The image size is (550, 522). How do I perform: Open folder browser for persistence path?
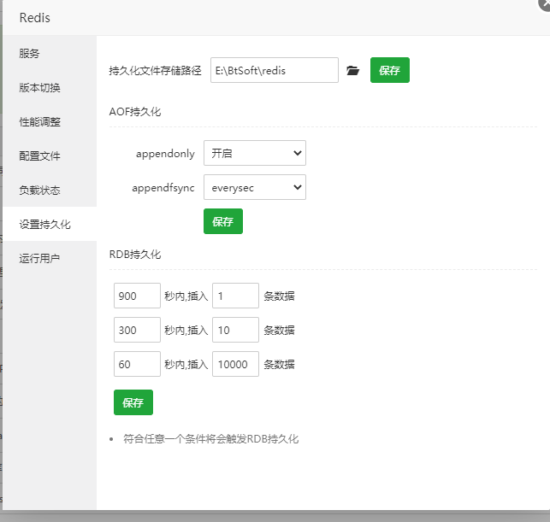coord(353,70)
